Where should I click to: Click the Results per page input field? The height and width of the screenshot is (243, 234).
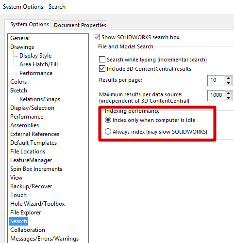(216, 80)
